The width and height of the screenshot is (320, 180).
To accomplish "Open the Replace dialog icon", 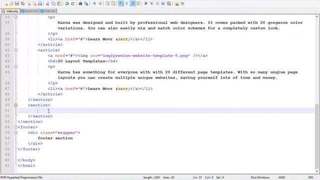I will coord(86,3).
